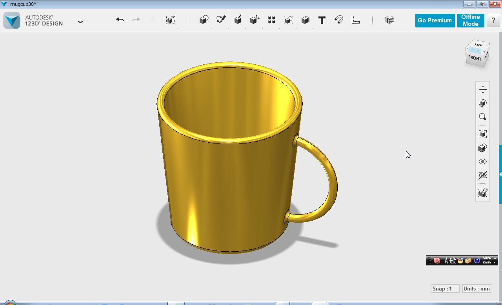Viewport: 502px width, 305px height.
Task: Open the Snap : 1 setting
Action: click(445, 289)
